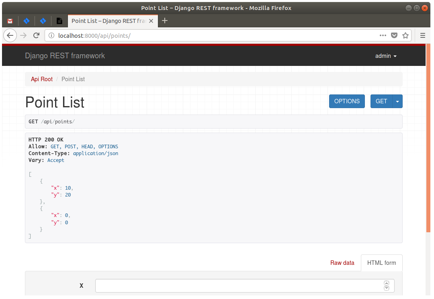This screenshot has width=434, height=299.
Task: Expand the admin user dropdown
Action: pyautogui.click(x=386, y=56)
